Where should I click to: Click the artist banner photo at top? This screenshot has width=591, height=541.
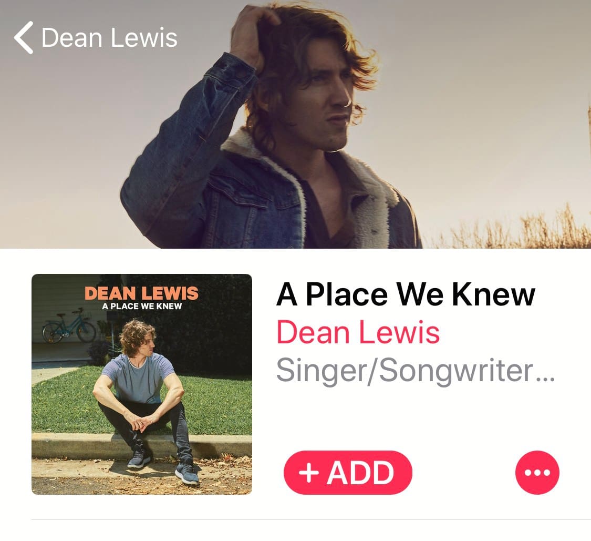(295, 124)
